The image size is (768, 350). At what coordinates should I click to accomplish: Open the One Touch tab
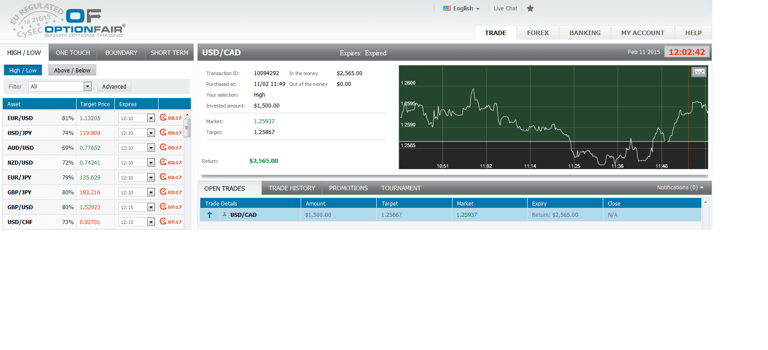[x=73, y=53]
